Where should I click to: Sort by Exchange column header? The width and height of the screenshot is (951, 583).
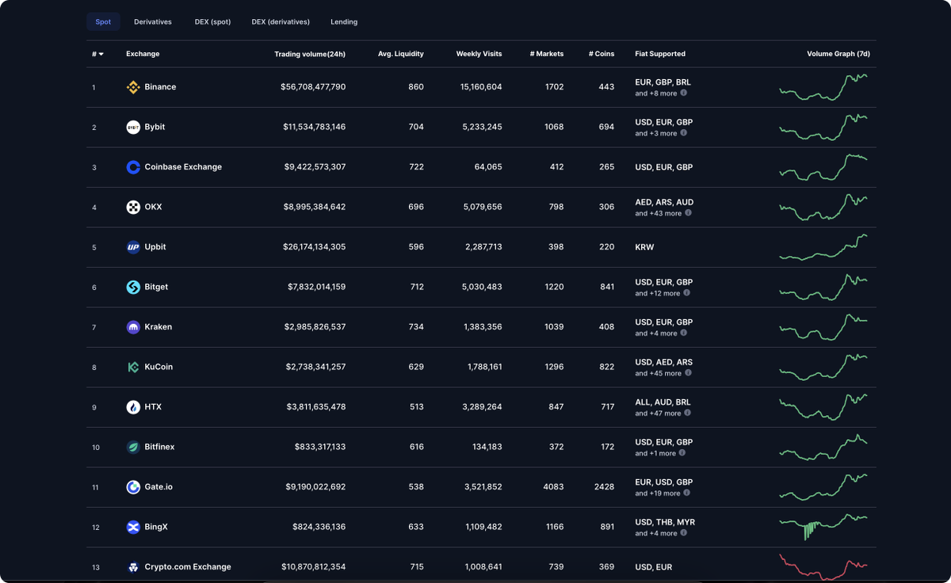pos(143,54)
